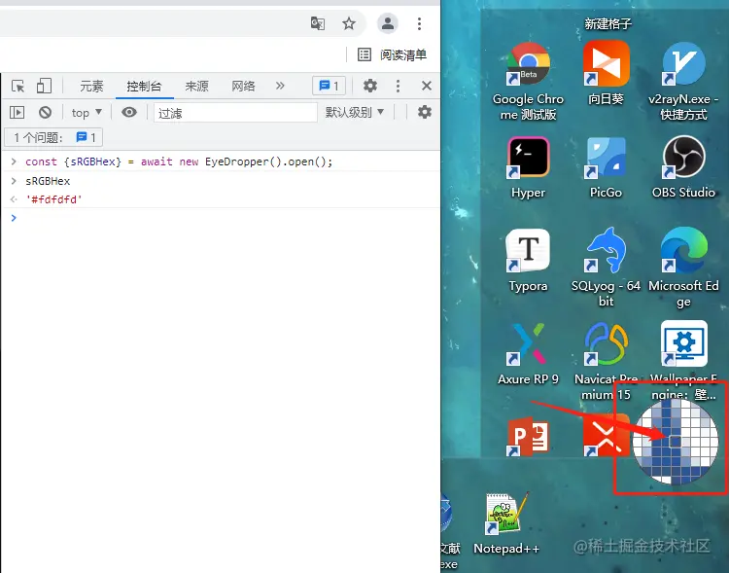
Task: Open the Wallpaper Engine desktop icon
Action: click(683, 361)
